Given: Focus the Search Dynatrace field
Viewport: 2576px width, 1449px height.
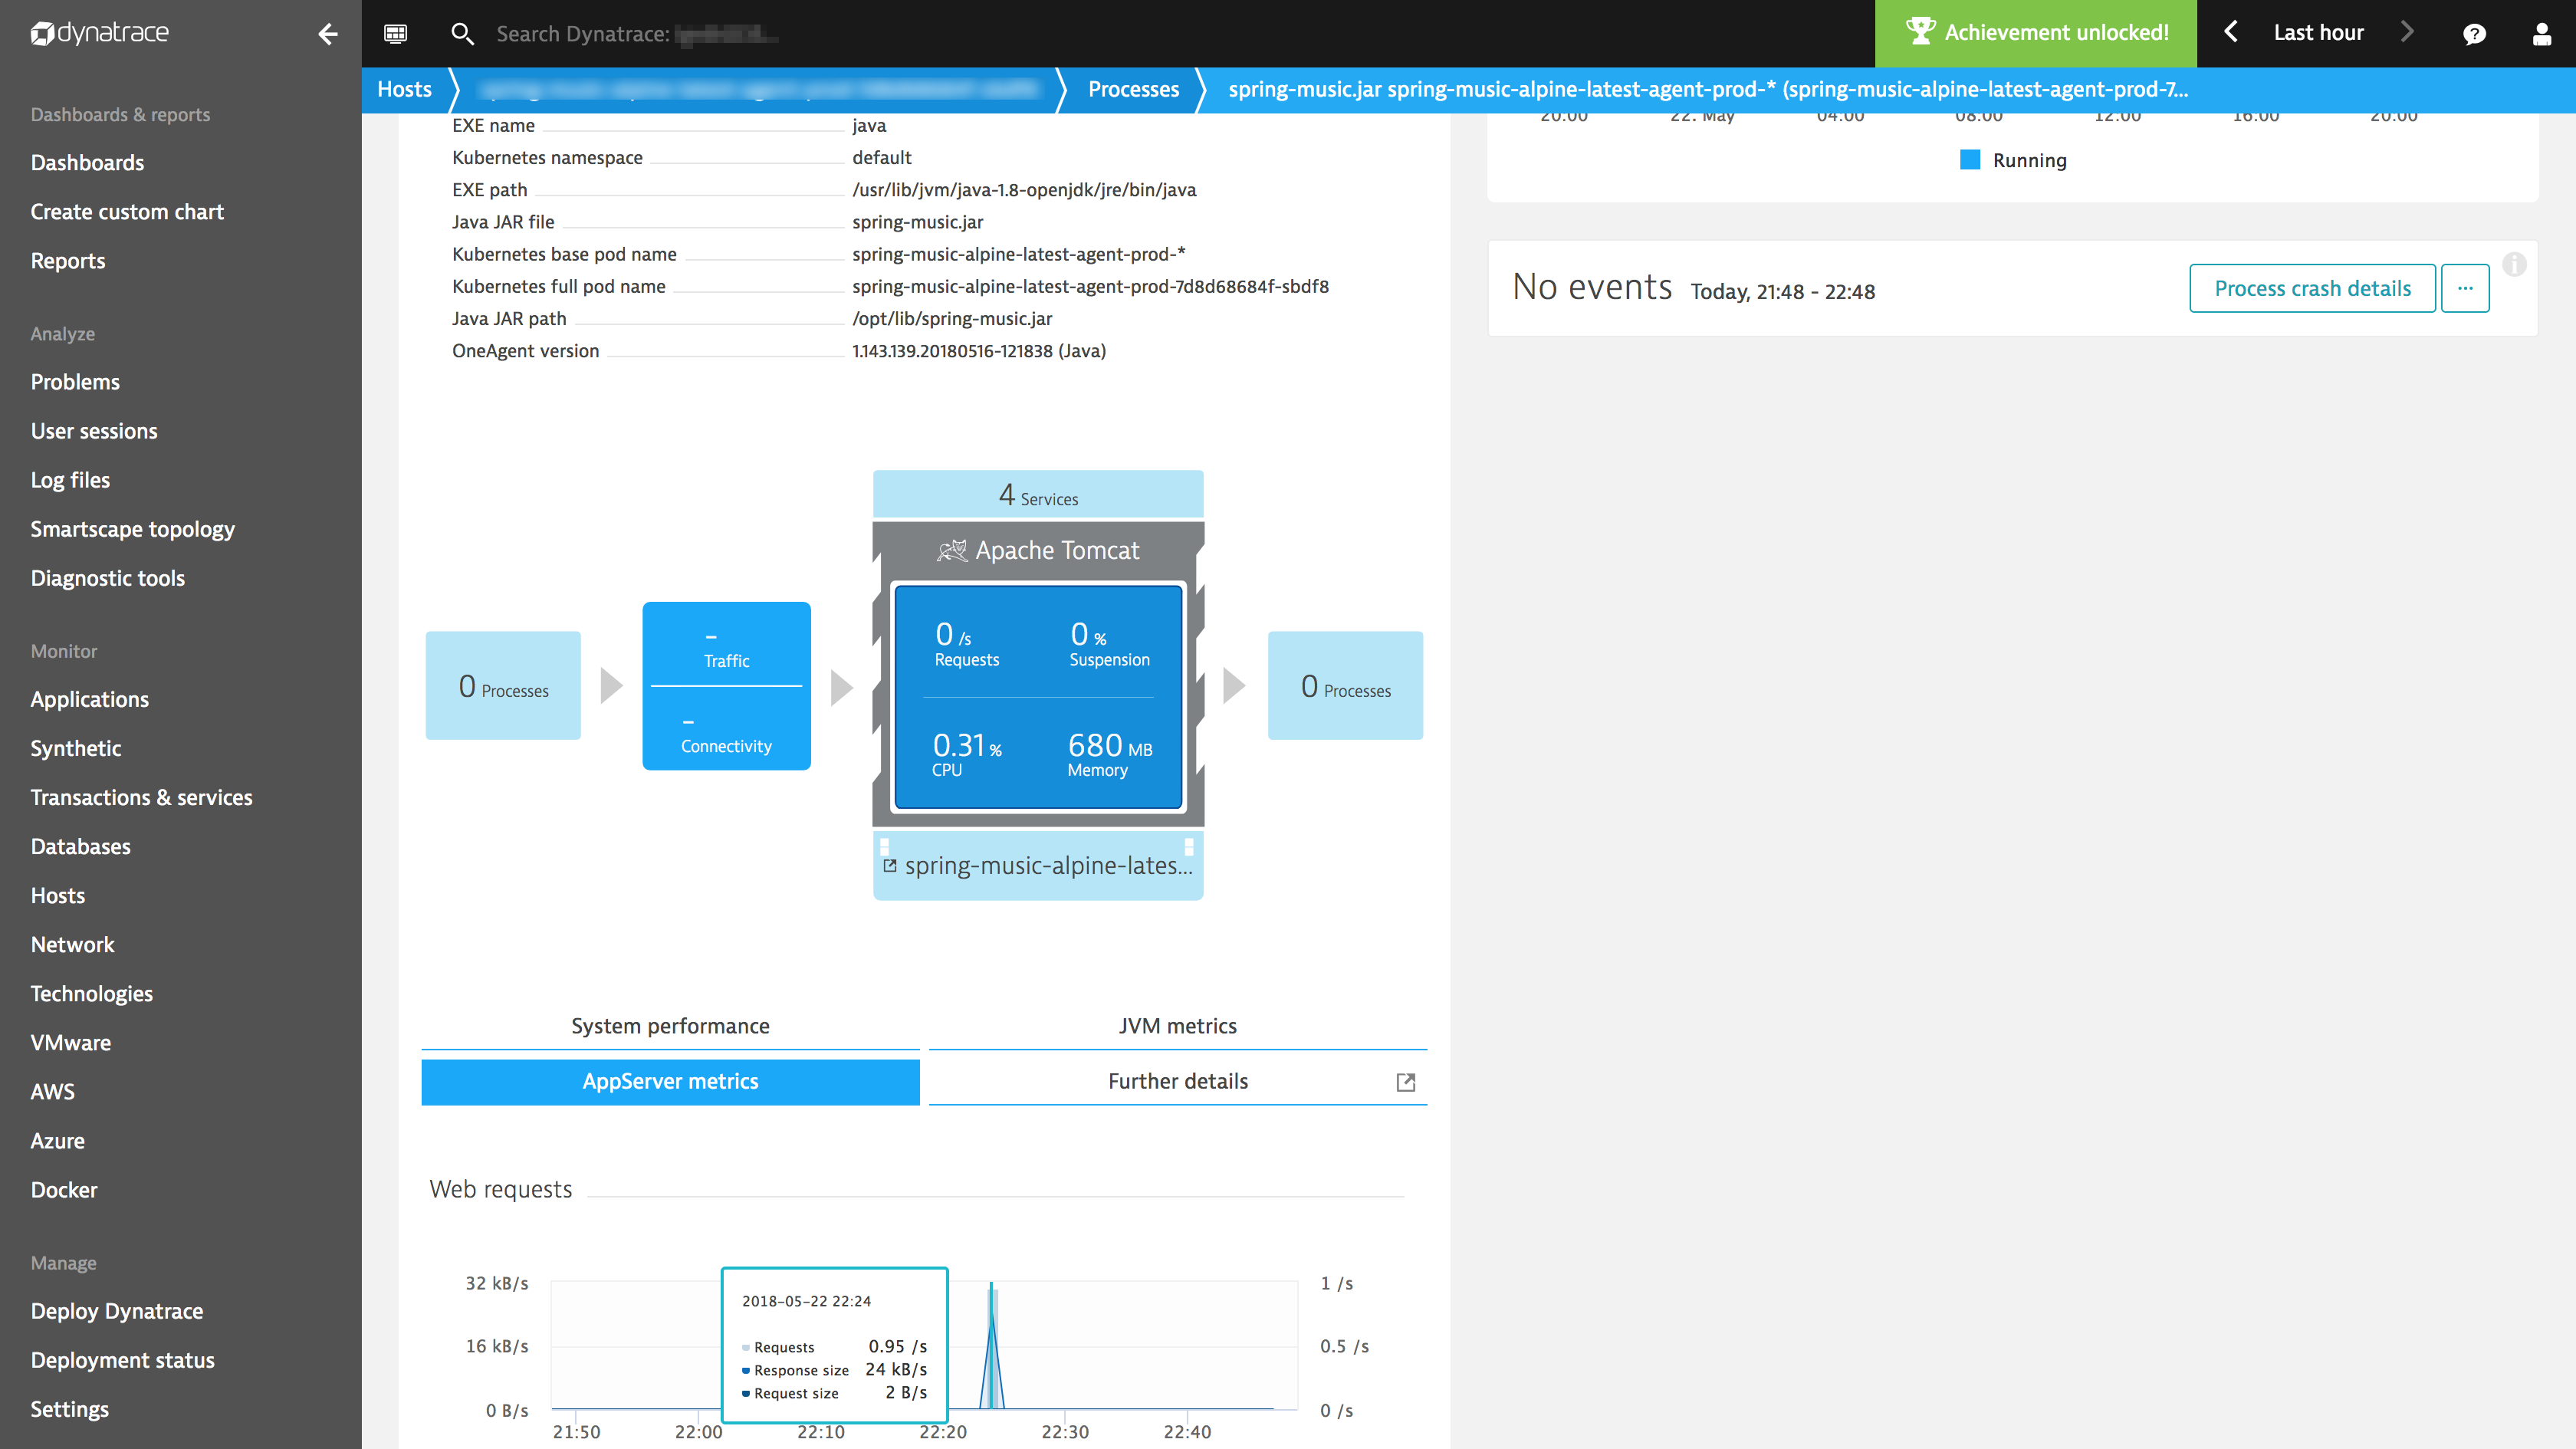Looking at the screenshot, I should (x=637, y=34).
